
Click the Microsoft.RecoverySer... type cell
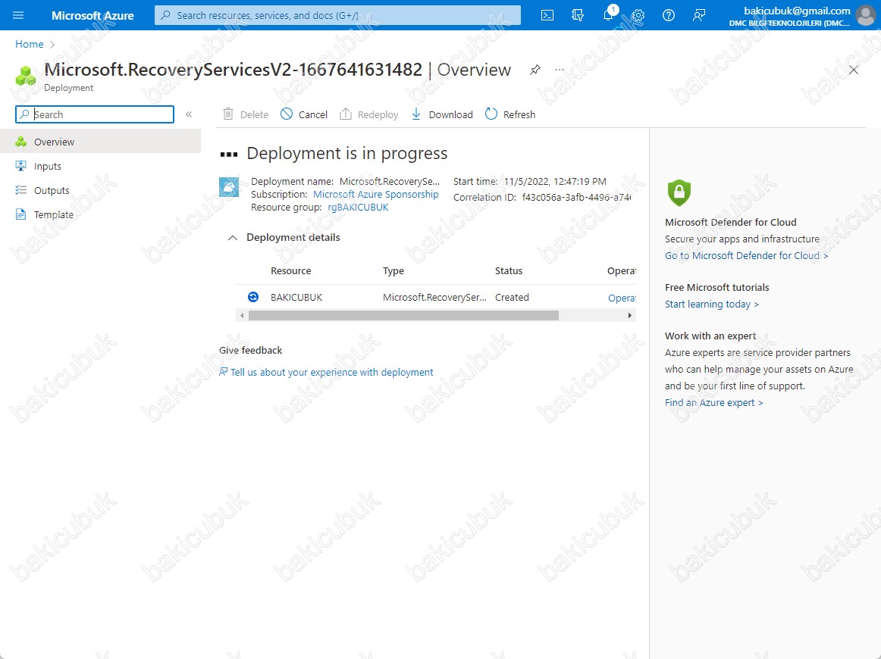(435, 298)
